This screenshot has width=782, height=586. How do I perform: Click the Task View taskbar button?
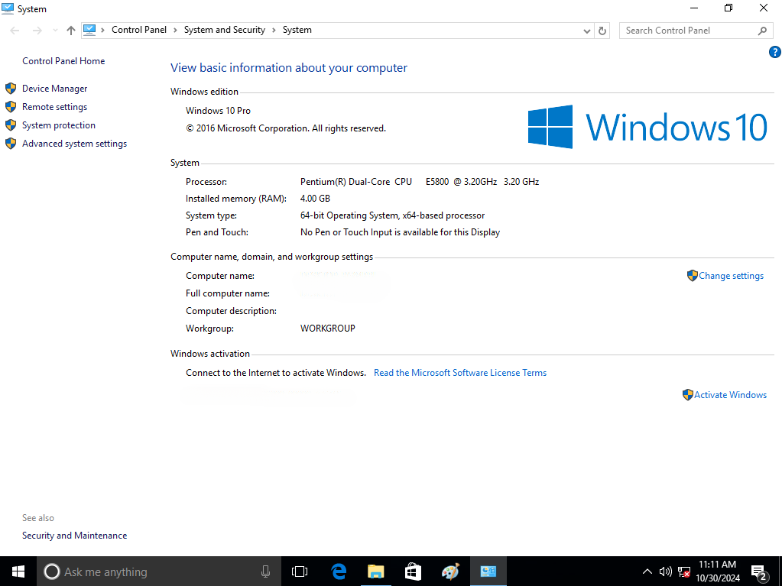pyautogui.click(x=300, y=571)
